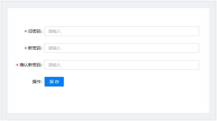Click the 新密码 field label
This screenshot has height=121, width=217.
point(35,48)
